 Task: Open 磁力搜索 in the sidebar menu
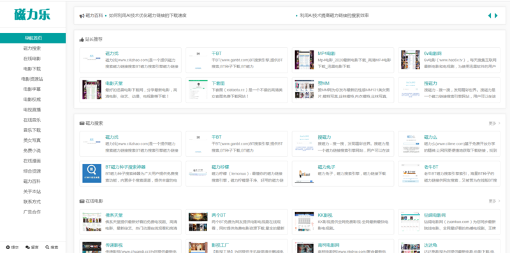[x=32, y=48]
